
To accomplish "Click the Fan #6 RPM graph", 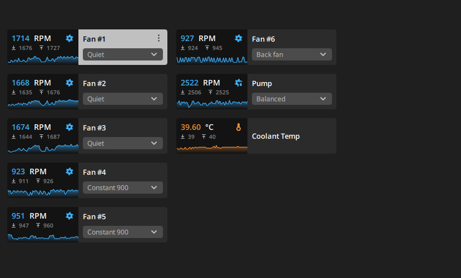I will point(212,60).
